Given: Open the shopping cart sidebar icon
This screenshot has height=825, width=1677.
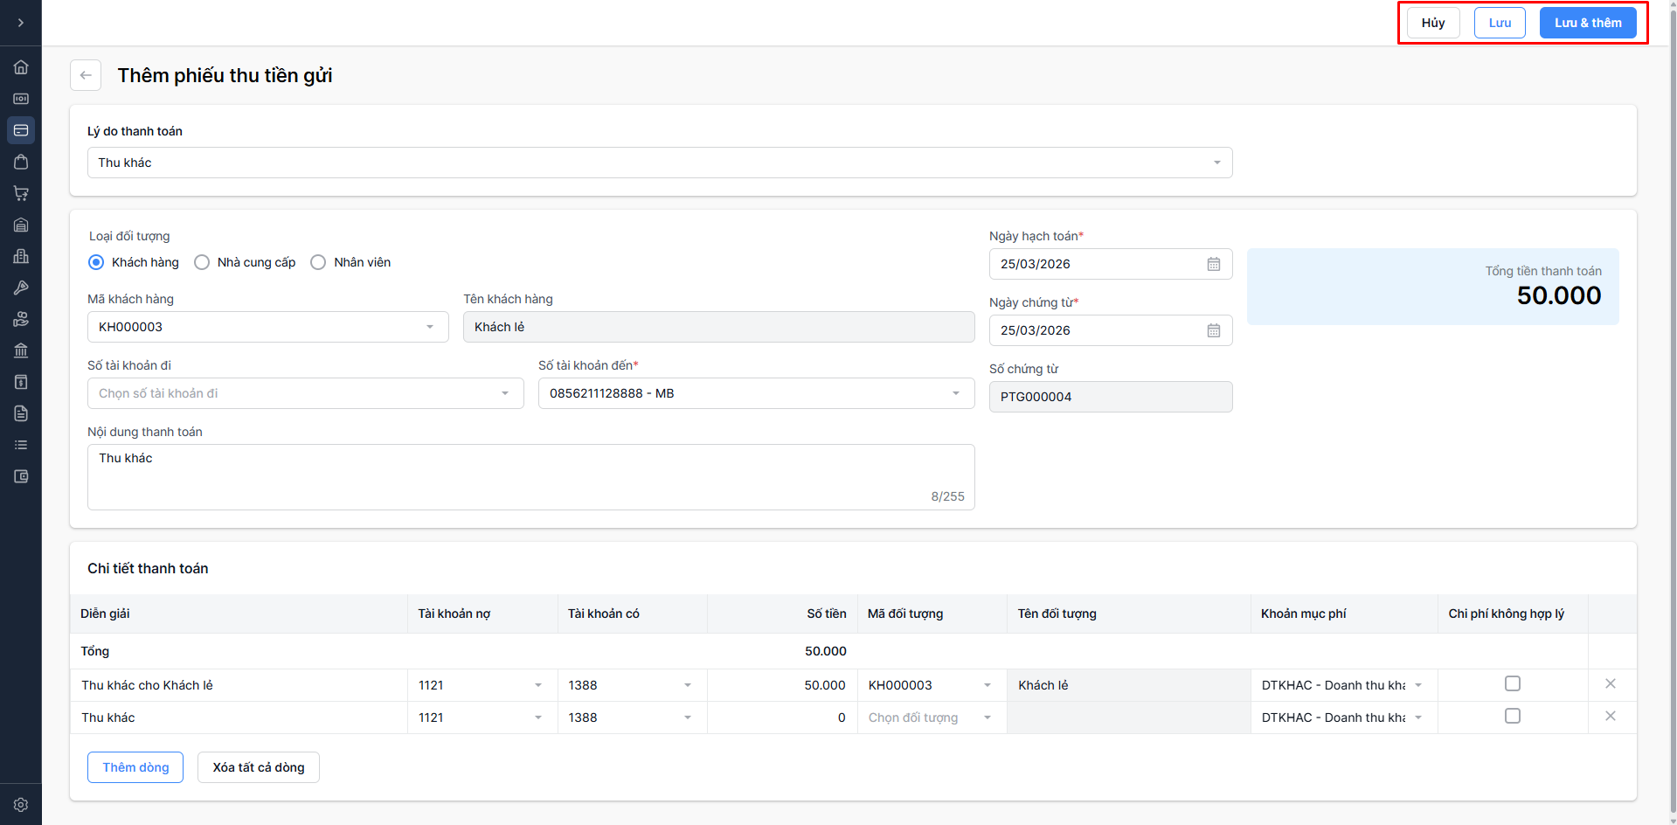Looking at the screenshot, I should tap(21, 193).
